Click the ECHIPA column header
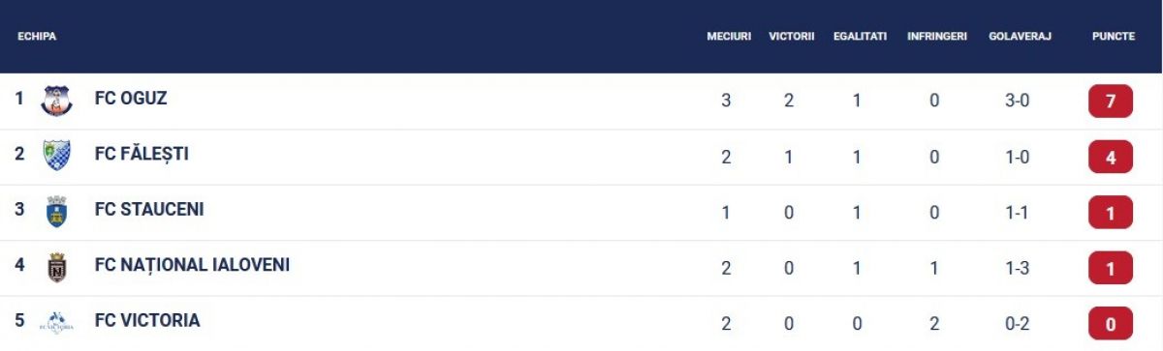 [x=37, y=37]
